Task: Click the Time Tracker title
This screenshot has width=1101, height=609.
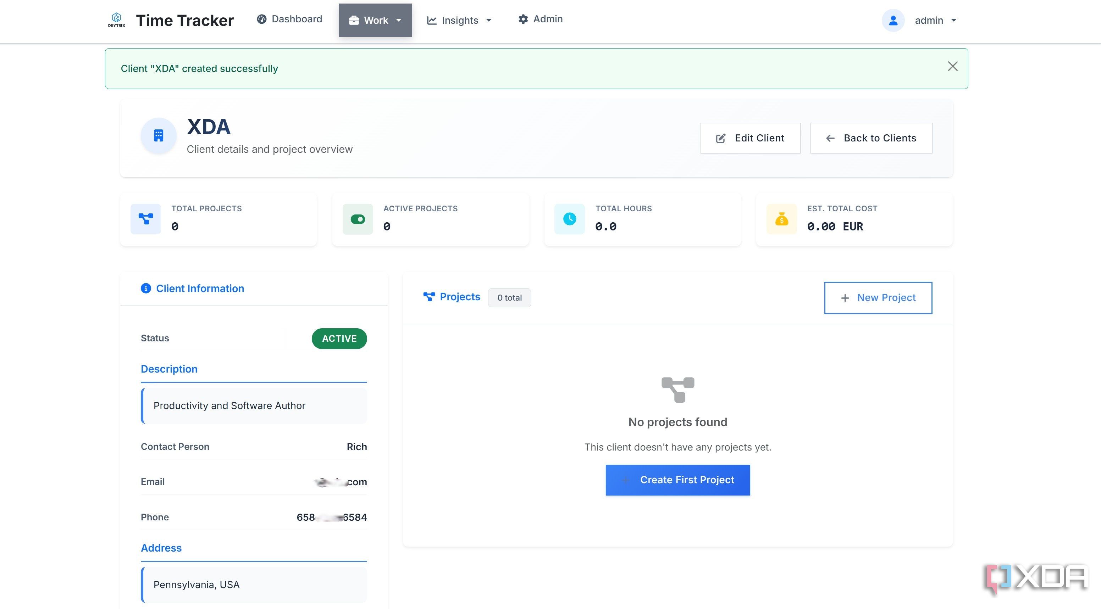Action: pos(185,20)
